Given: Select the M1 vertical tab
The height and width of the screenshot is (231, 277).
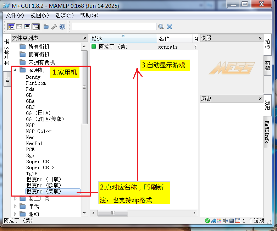Looking at the screenshot, I should pyautogui.click(x=7, y=79).
